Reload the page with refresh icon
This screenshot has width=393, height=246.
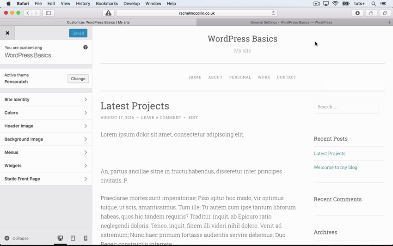coord(273,13)
